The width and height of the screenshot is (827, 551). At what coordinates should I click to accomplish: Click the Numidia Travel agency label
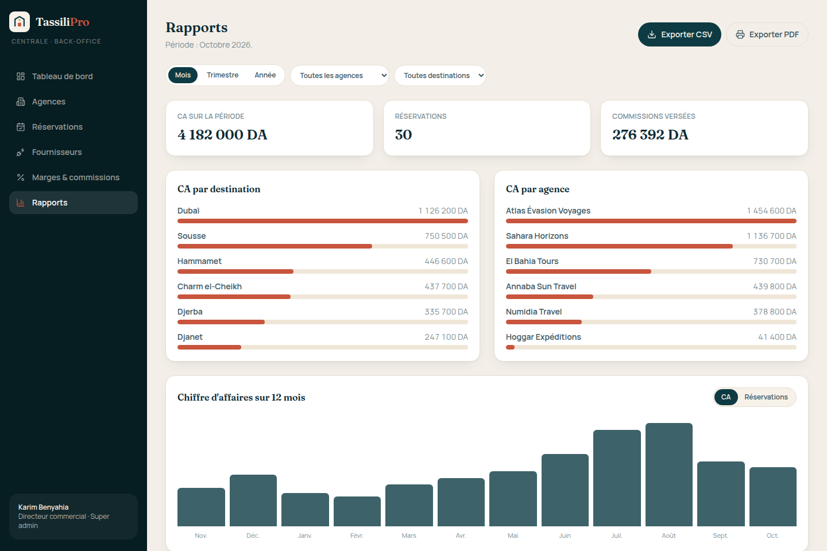tap(534, 312)
